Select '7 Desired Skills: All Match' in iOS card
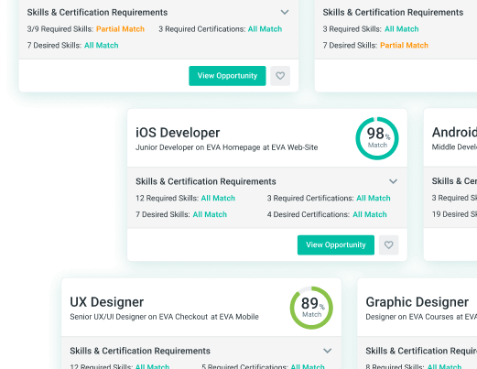This screenshot has height=369, width=477. pyautogui.click(x=181, y=214)
